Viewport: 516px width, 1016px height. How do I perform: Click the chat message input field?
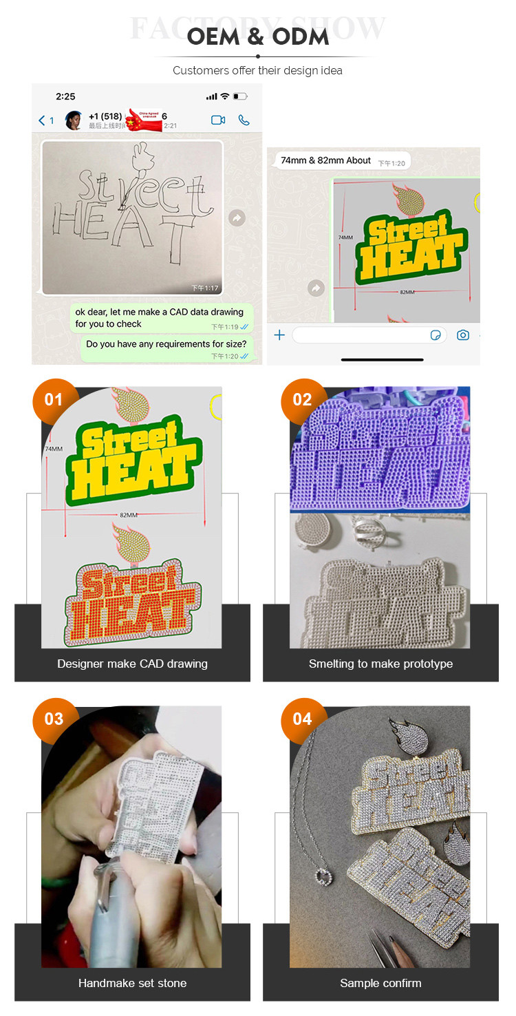coord(369,335)
